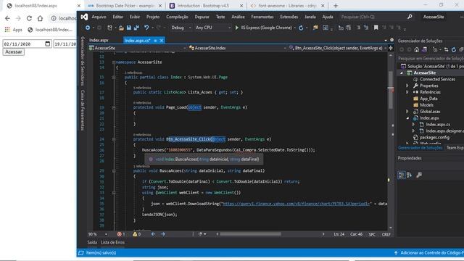The image size is (464, 261).
Task: Collapse the namespace AcessarSite code block
Action: [x=114, y=62]
